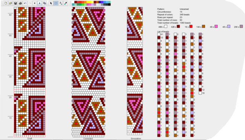The image size is (245, 140).
Task: Rotate pattern right with right arrow
Action: tap(39, 3)
